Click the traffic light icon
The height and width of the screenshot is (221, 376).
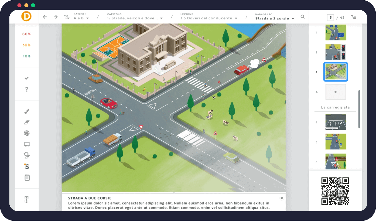[27, 200]
